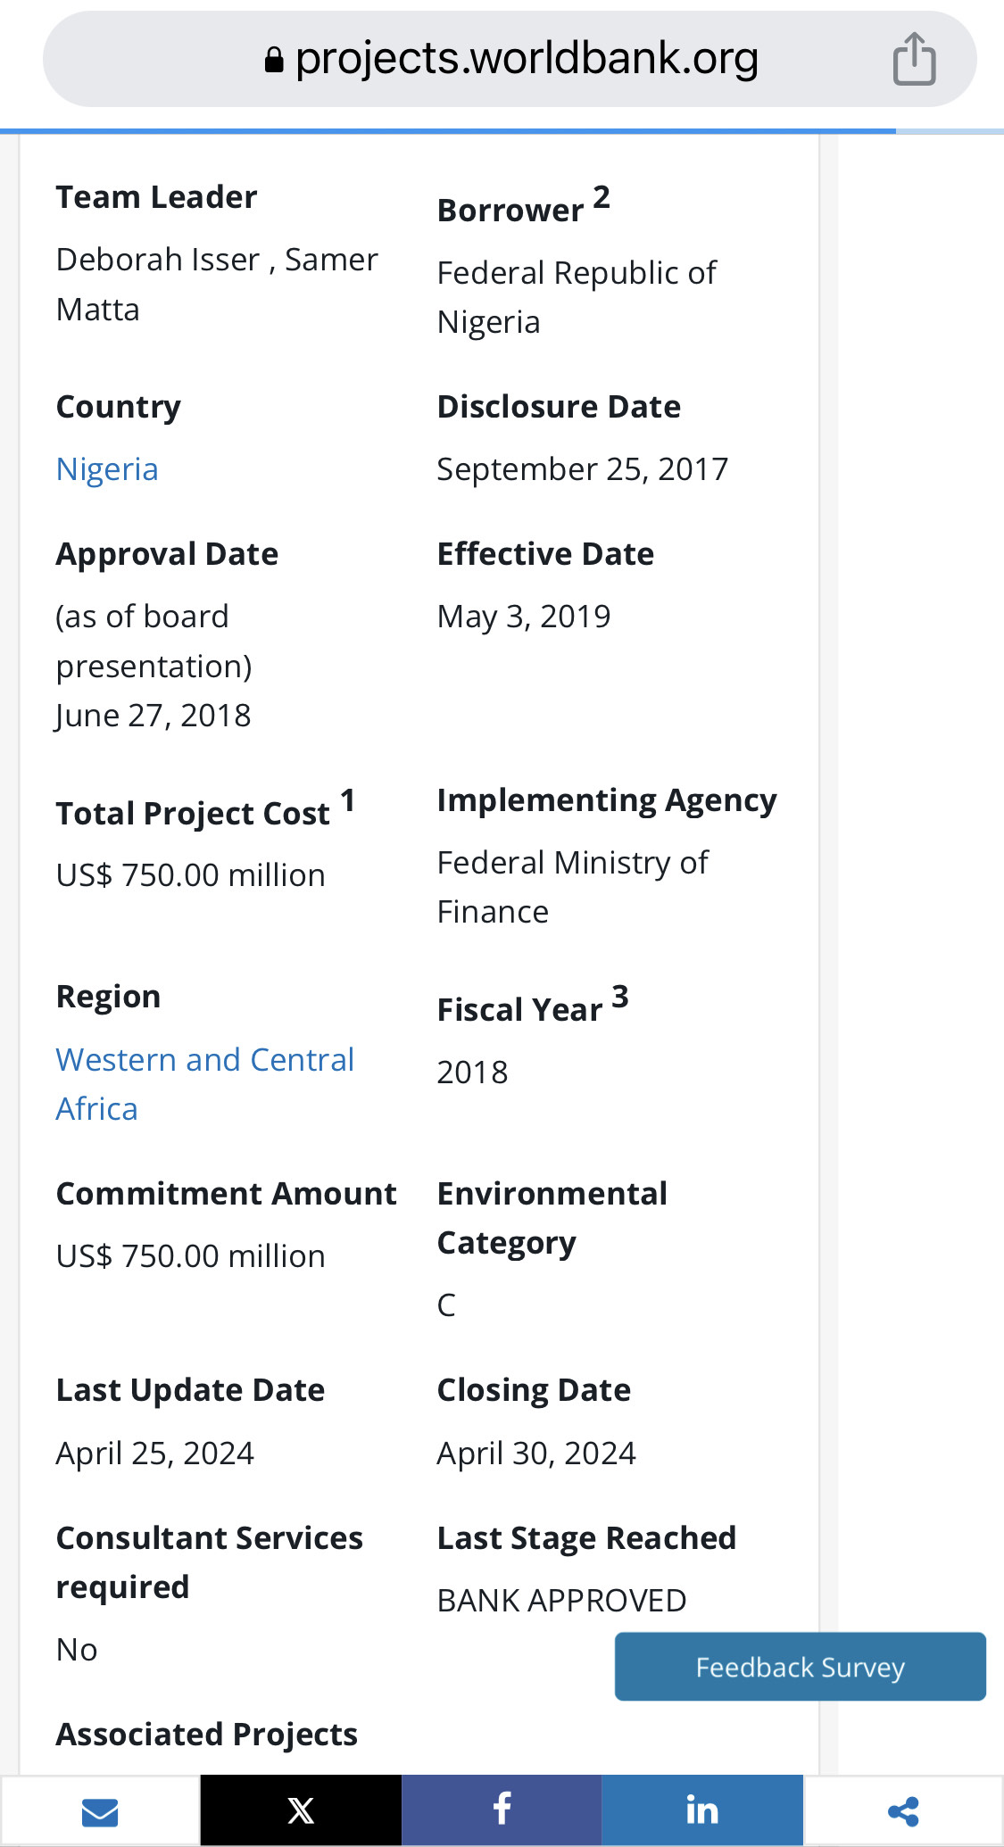The width and height of the screenshot is (1004, 1847).
Task: Tap the Closing Date heading
Action: [534, 1390]
